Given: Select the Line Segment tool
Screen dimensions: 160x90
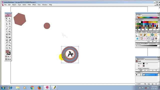Looking at the screenshot, I should coord(7,26).
